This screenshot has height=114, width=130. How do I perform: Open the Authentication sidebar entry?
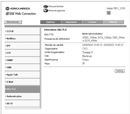pos(22,96)
